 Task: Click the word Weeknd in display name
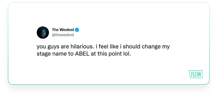pyautogui.click(x=67, y=30)
